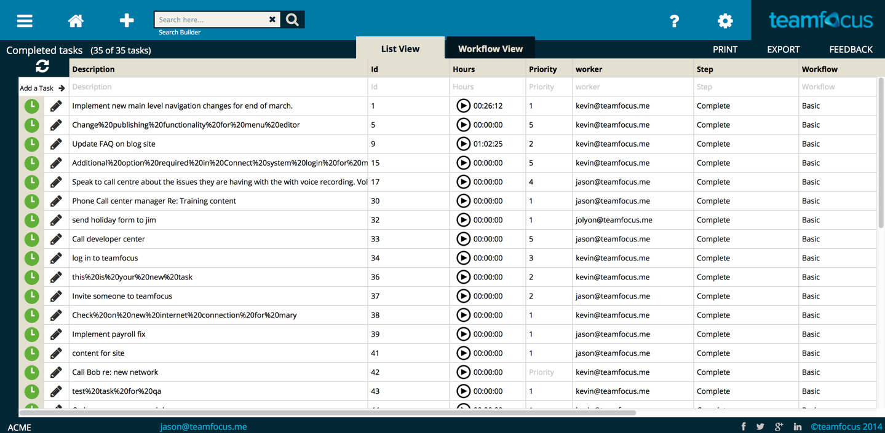Refresh the task list
The height and width of the screenshot is (433, 885).
(42, 66)
